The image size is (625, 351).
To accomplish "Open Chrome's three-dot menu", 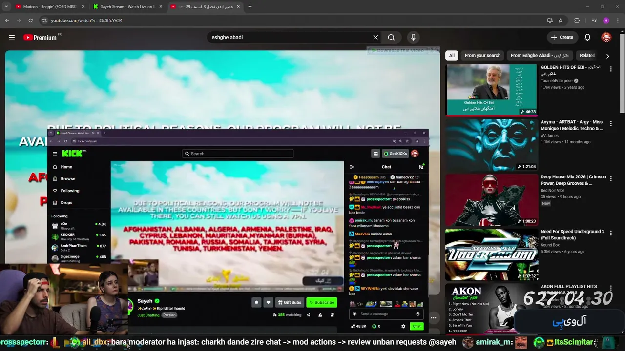I will pyautogui.click(x=618, y=20).
